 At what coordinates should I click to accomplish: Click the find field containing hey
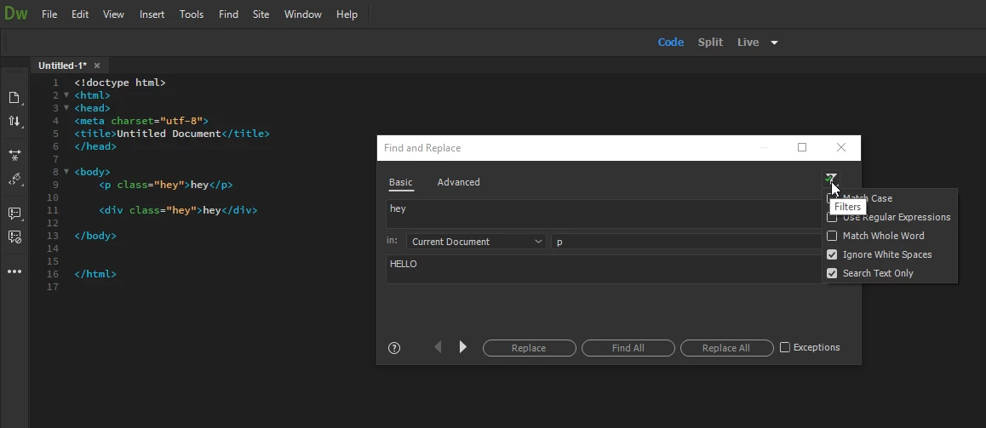604,214
